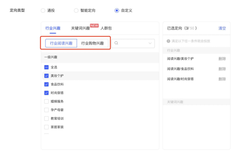Click the 阅读兴趣/食品饮料 selected item text
The width and height of the screenshot is (251, 158).
180,69
